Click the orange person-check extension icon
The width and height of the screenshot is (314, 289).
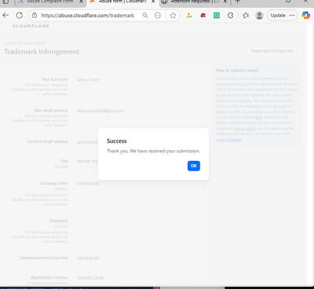(189, 15)
